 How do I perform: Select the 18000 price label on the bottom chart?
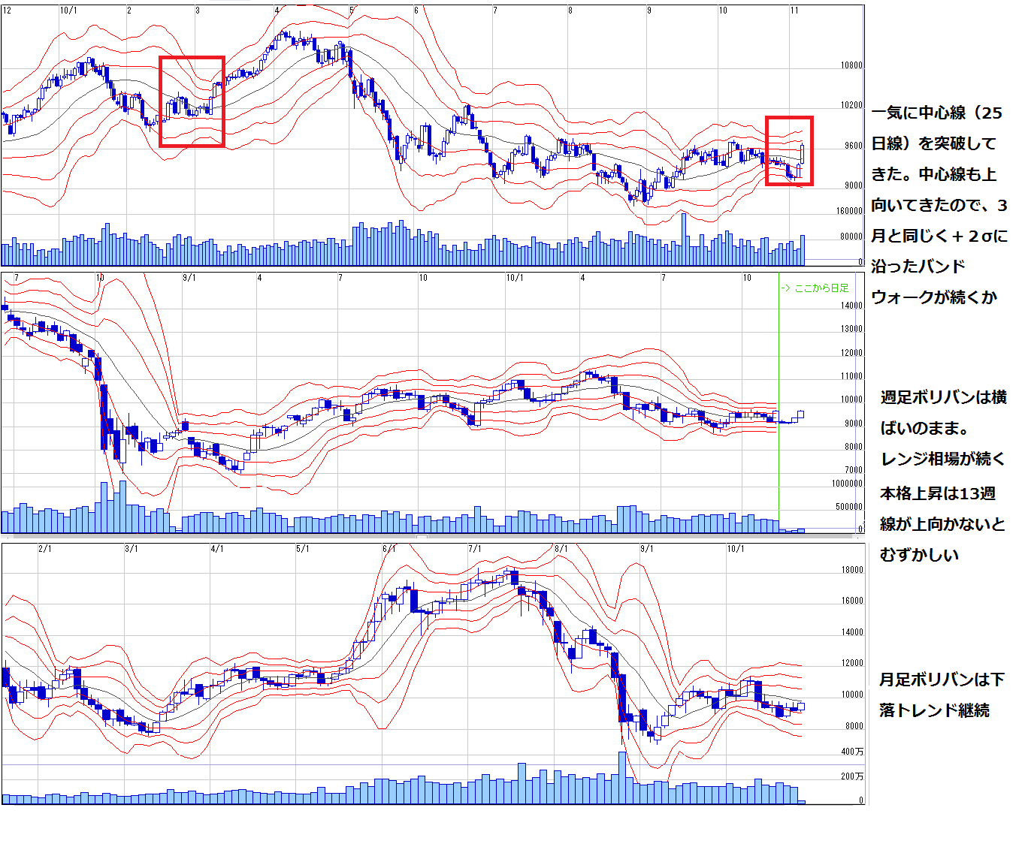[x=851, y=570]
